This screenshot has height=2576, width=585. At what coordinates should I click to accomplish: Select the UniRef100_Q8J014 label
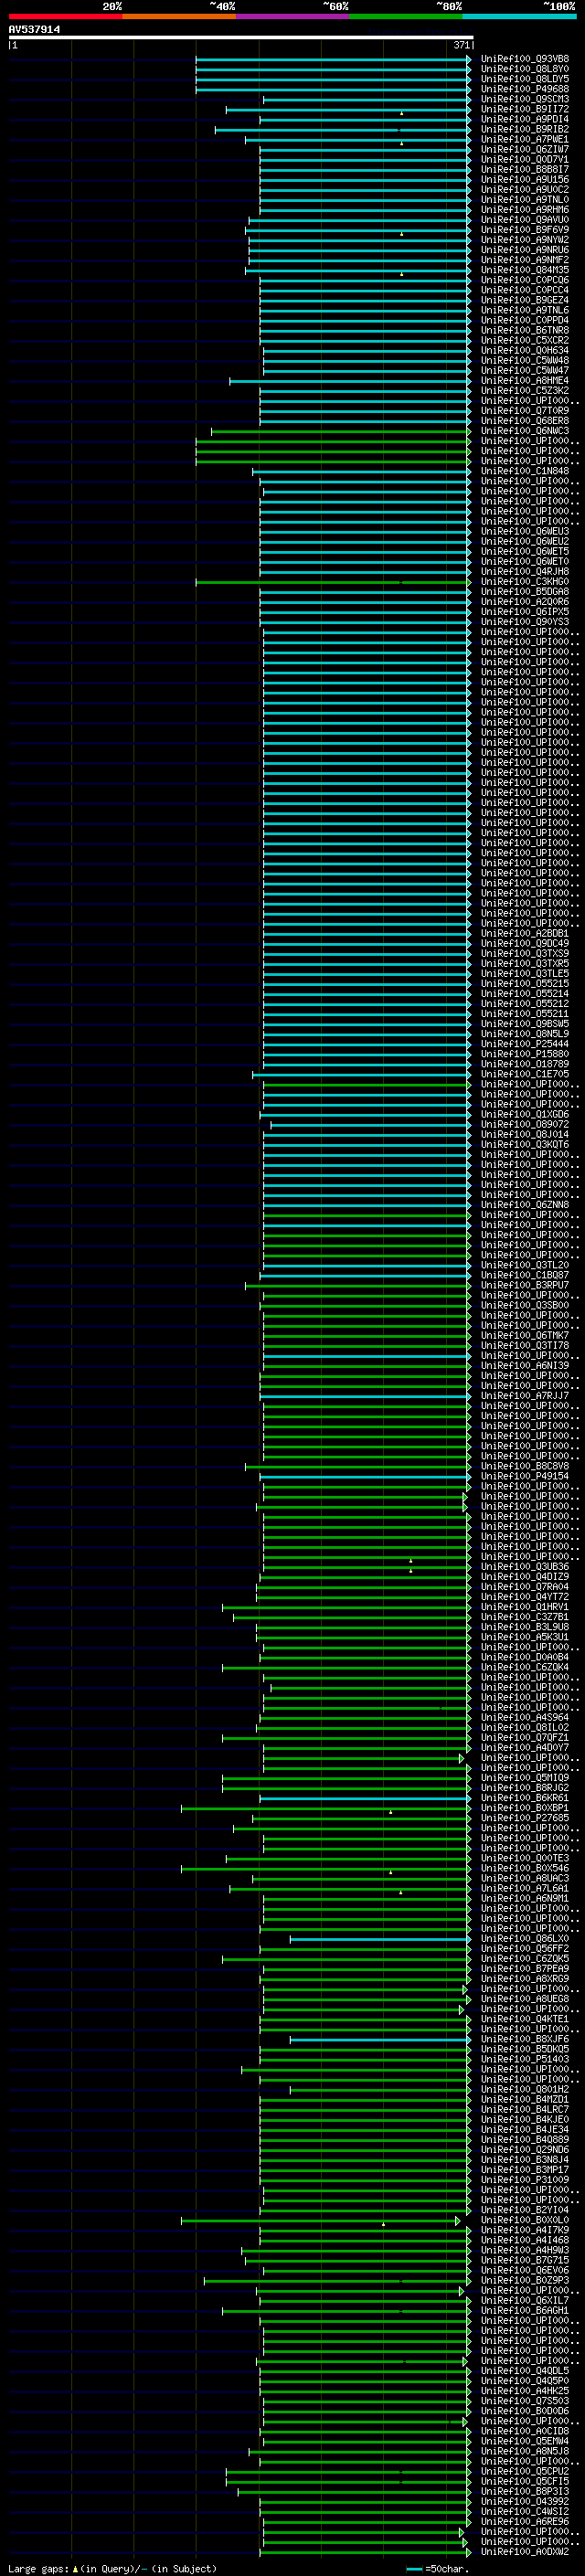click(524, 1134)
